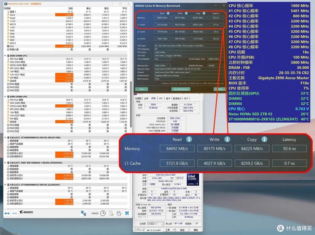Viewport: 315px width, 235px height.
Task: Open the 工具 dropdown arrow in CPU-Z
Action: [x=174, y=230]
